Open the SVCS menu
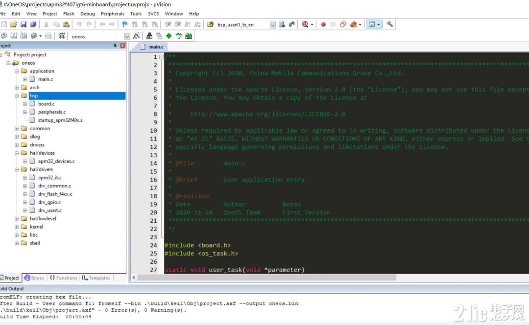This screenshot has height=325, width=529. [x=153, y=14]
